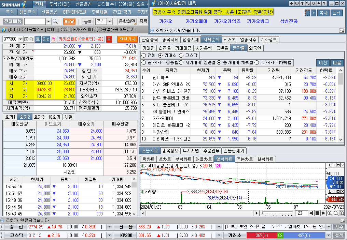Image resolution: width=347 pixels, height=240 pixels.
Task: Click the orange NEW icon in toolbar
Action: (69, 21)
